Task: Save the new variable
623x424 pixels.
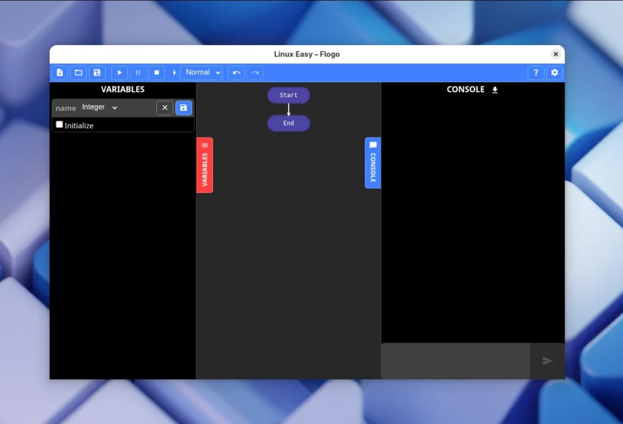Action: [x=184, y=108]
